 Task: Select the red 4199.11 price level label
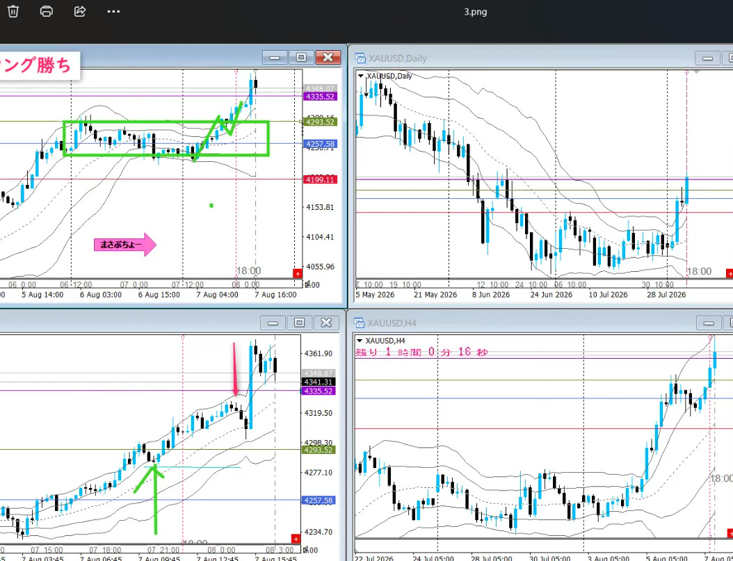tap(320, 180)
